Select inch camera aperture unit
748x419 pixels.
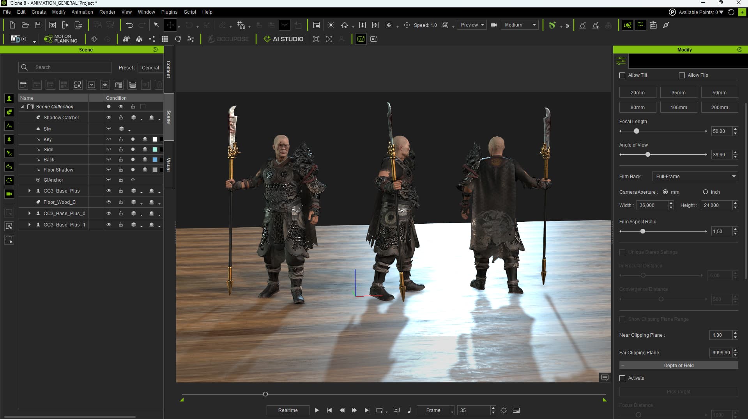click(706, 192)
